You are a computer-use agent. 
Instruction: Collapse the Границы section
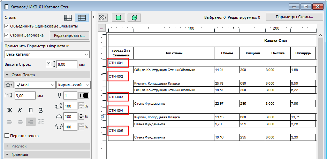[7, 154]
